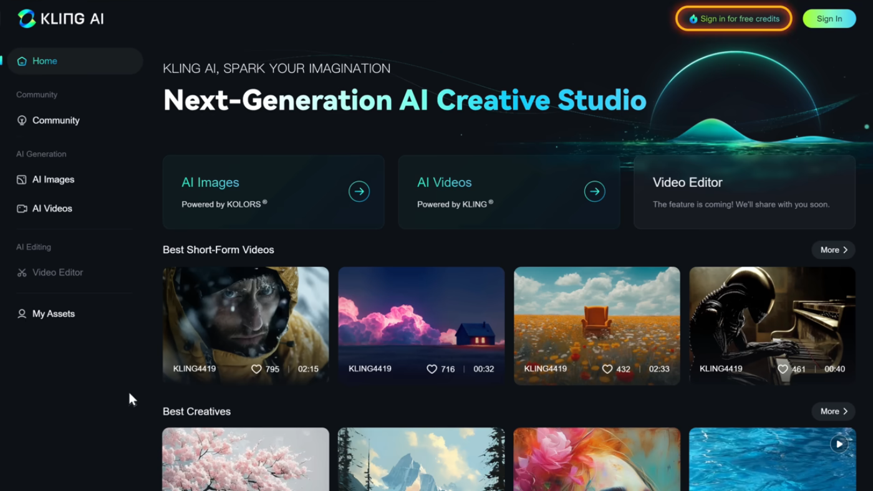Like the video with 432 hearts
The image size is (873, 491).
tap(607, 369)
